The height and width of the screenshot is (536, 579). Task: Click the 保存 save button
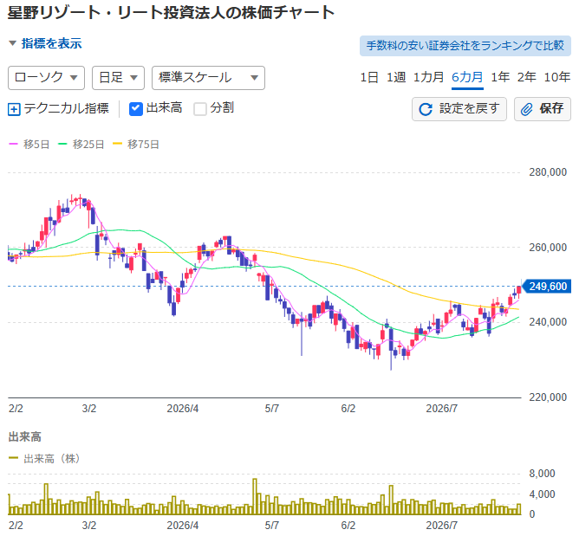543,109
